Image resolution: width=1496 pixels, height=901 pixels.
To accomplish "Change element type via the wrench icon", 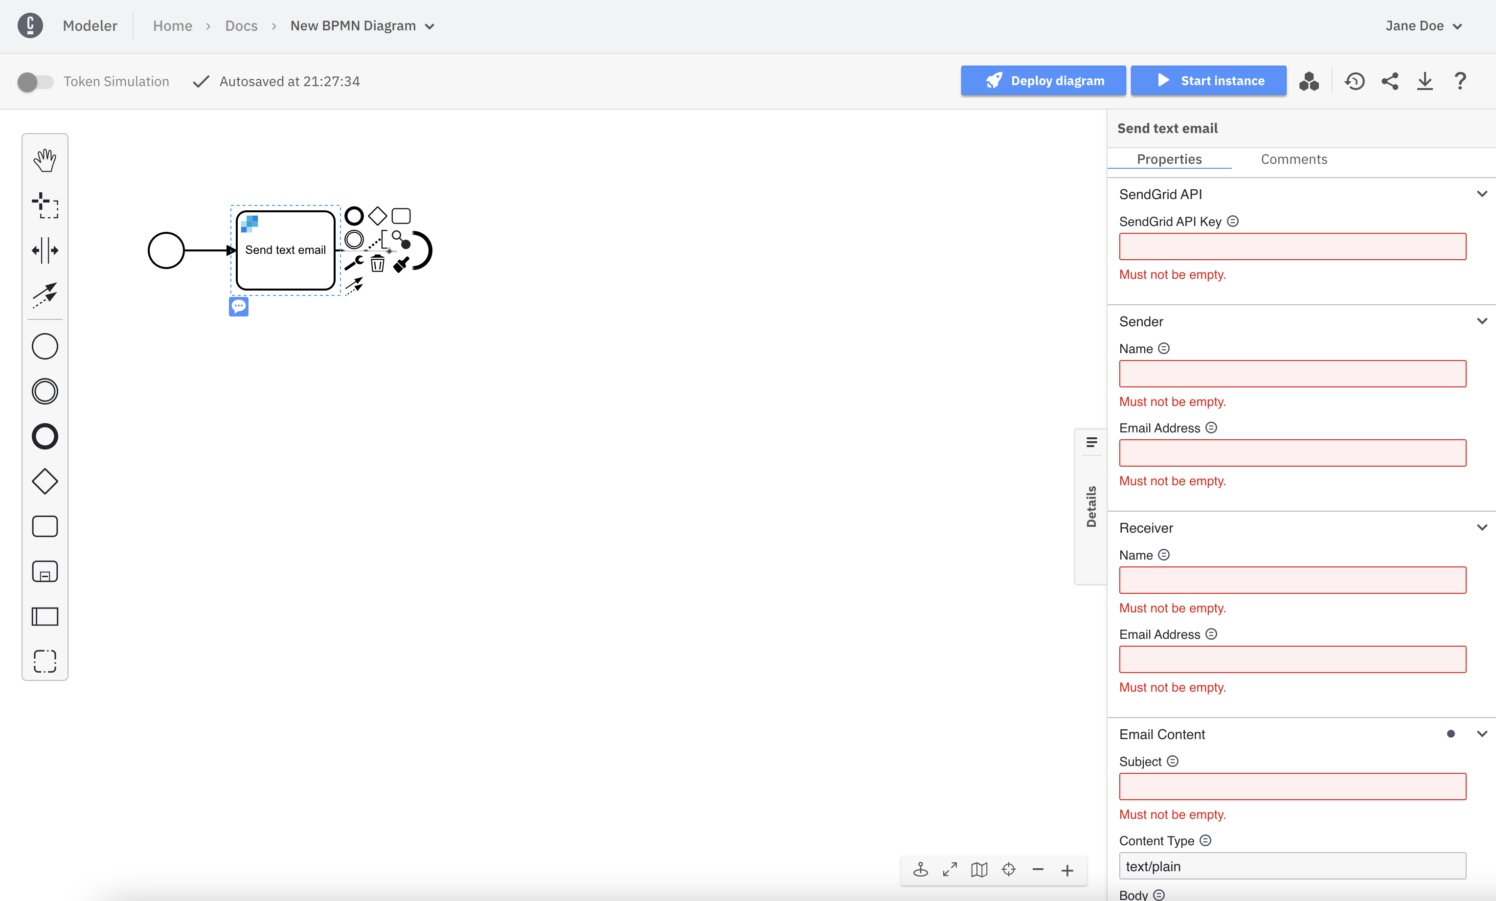I will (355, 263).
